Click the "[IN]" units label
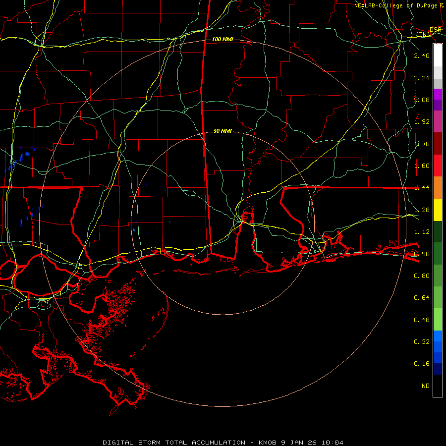This screenshot has width=446, height=446. (423, 34)
